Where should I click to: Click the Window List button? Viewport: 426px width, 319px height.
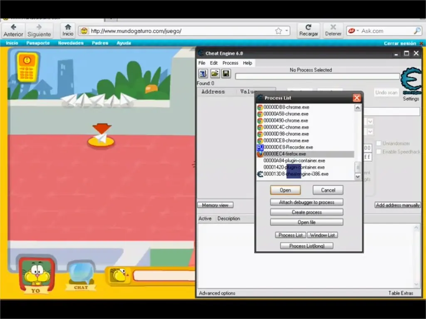point(322,235)
